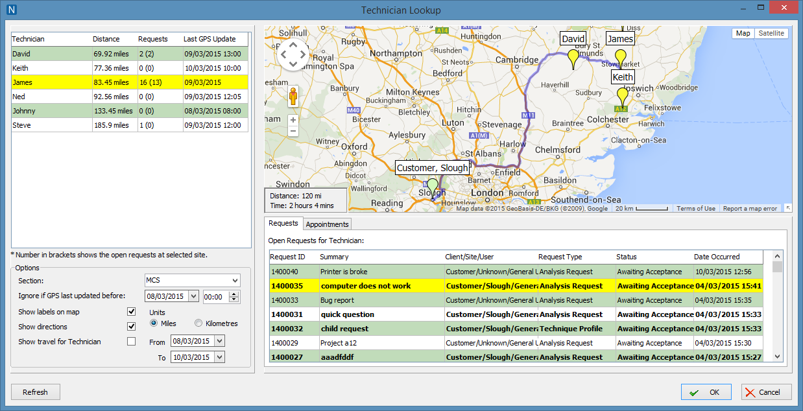
Task: Open the To date dropdown
Action: click(219, 357)
